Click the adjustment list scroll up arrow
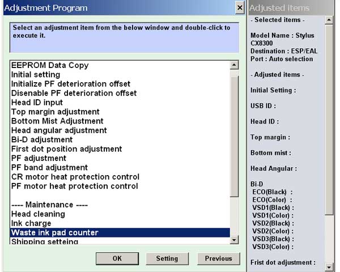This screenshot has width=340, height=272. (234, 65)
